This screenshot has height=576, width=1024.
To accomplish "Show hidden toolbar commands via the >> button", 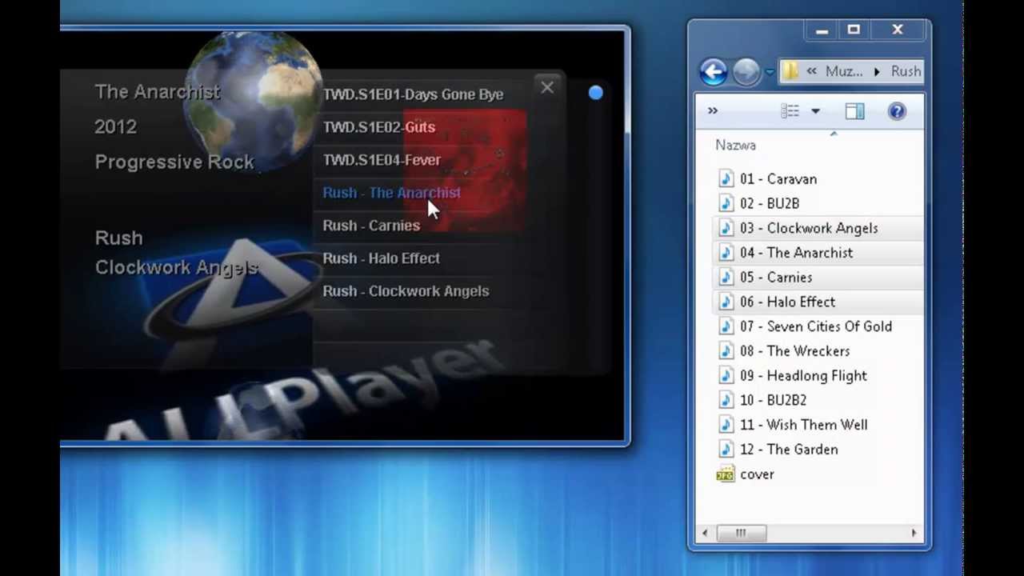I will pos(713,111).
